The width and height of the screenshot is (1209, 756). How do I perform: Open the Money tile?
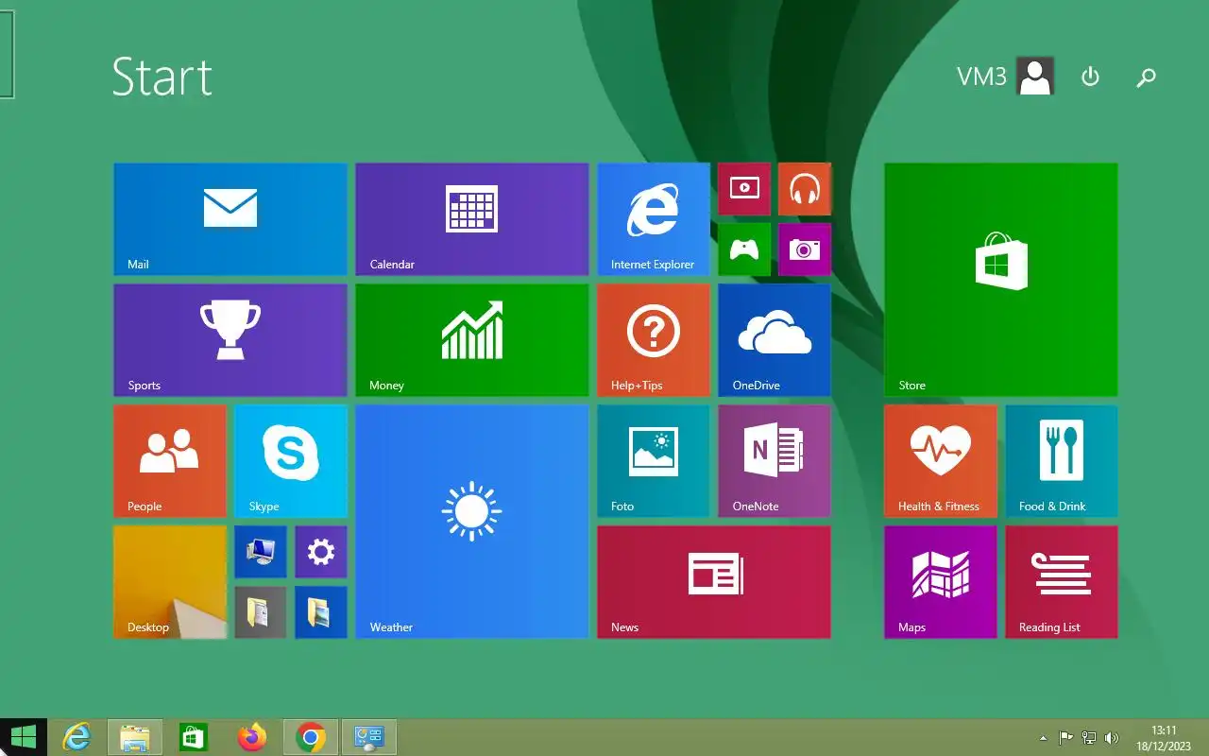(x=472, y=340)
